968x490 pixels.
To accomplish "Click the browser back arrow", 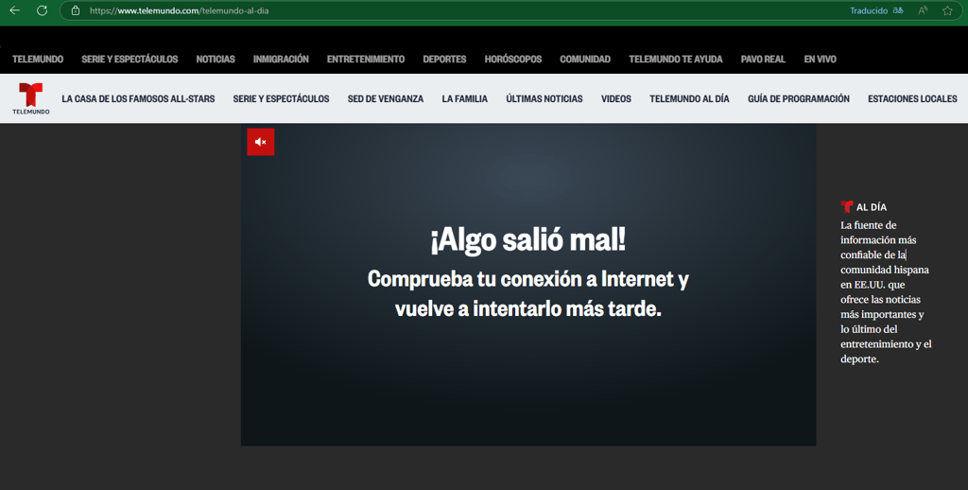I will point(15,10).
